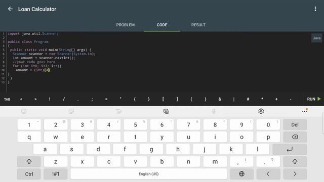This screenshot has width=324, height=182.
Task: Insert exclamation mark from symbol bar
Action: pyautogui.click(x=50, y=99)
